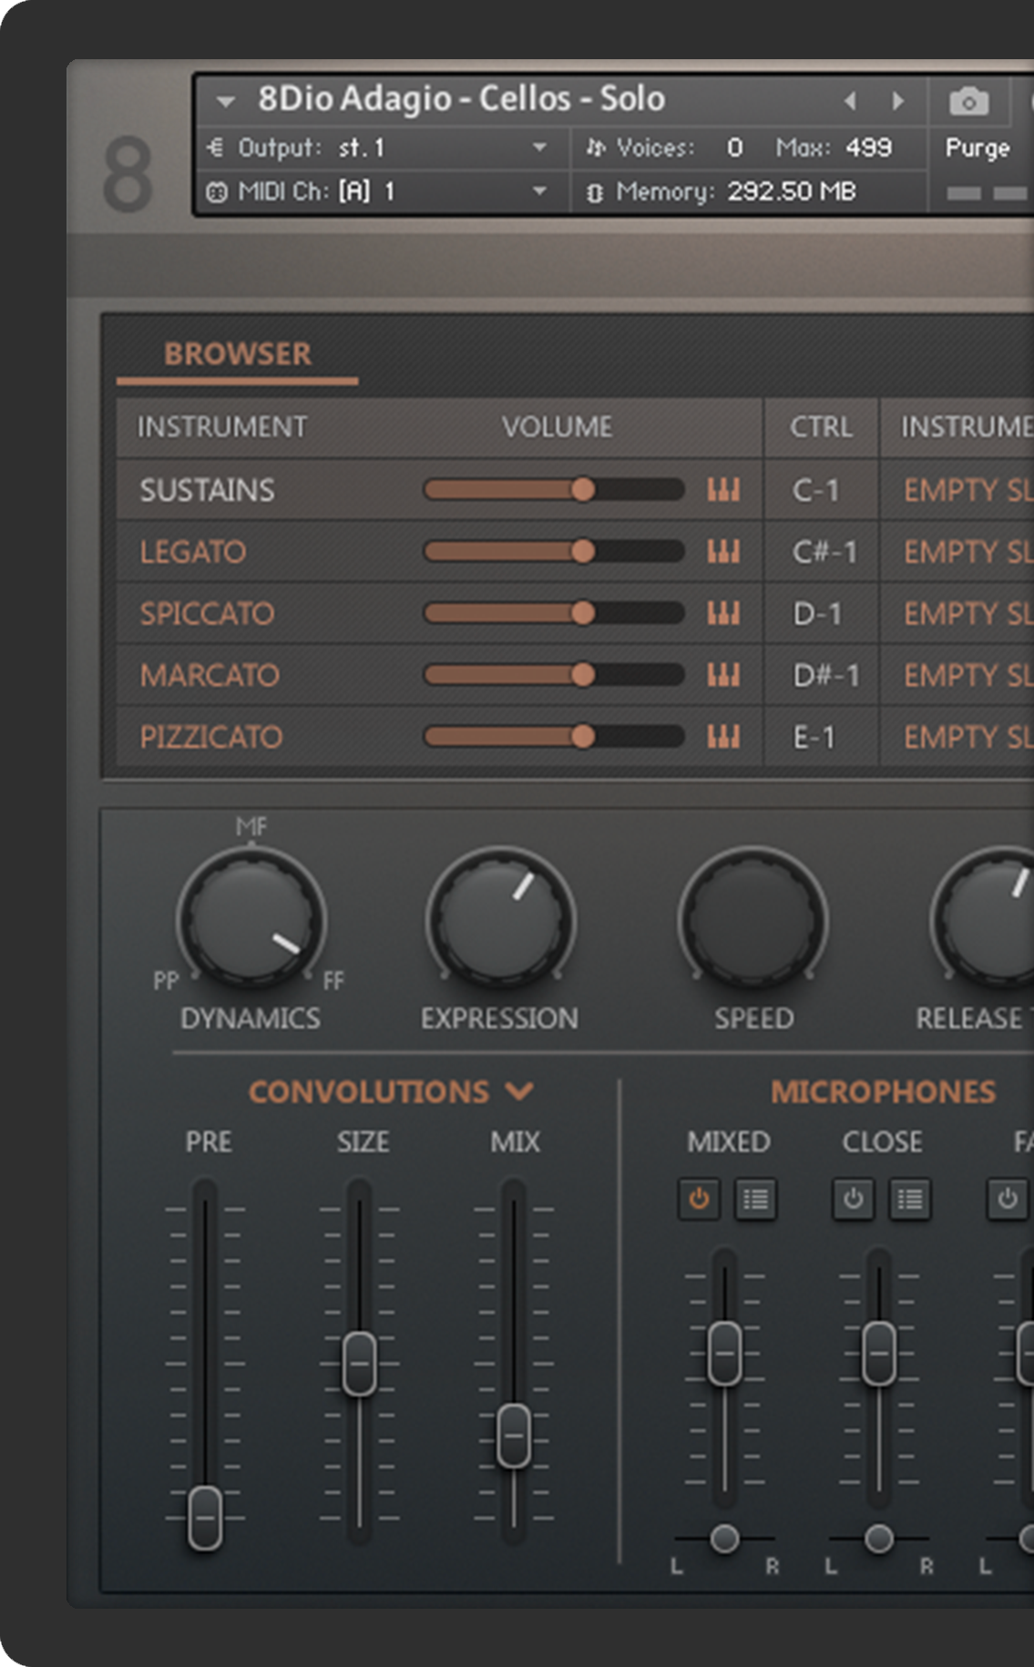
Task: Adjust the MIXED microphone volume fader
Action: point(724,1354)
